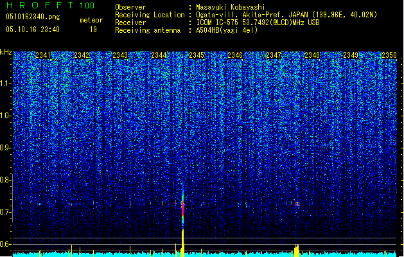Viewport: 404px width, 257px height.
Task: Click the tall yellow intensity spike below 2345
Action: coord(182,243)
